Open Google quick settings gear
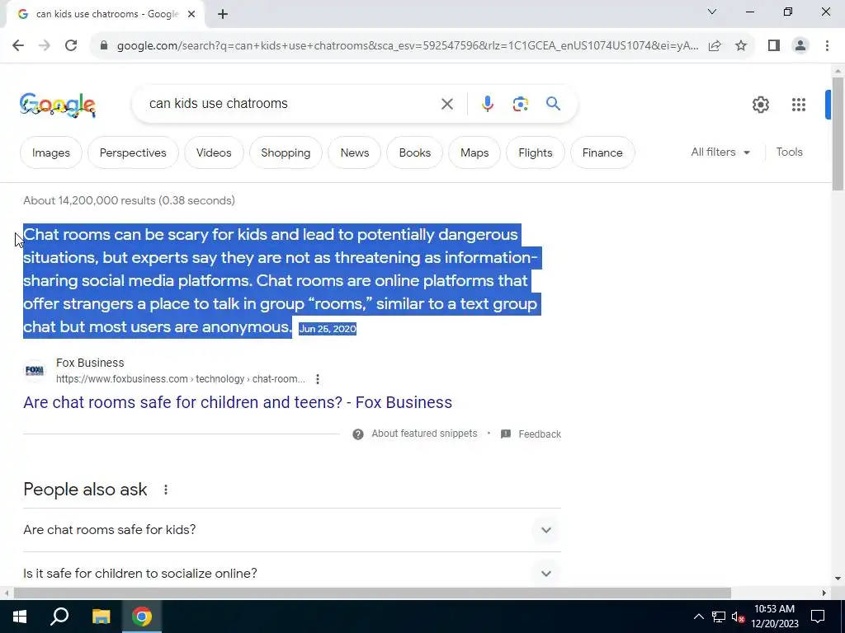845x633 pixels. (x=760, y=105)
